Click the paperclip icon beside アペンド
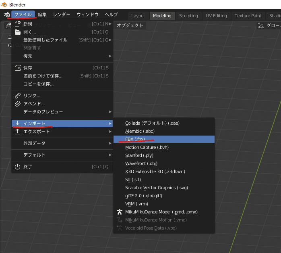This screenshot has height=253, width=281. click(x=18, y=104)
